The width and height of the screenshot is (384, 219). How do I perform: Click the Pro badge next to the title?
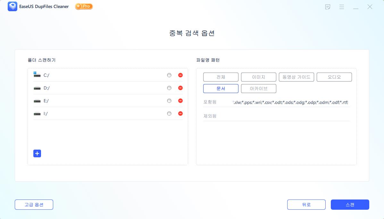[84, 6]
